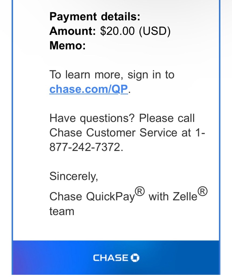Click the registered symbol after QuickPay
Viewport: 232px width, 277px height.
140,192
